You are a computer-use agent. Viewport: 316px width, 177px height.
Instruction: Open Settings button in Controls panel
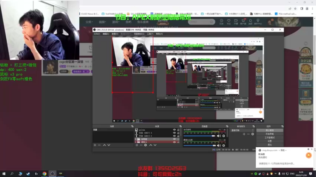[x=270, y=141]
